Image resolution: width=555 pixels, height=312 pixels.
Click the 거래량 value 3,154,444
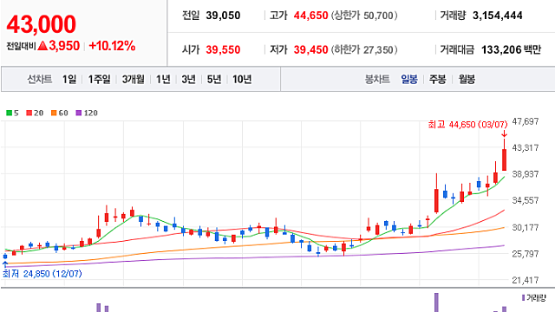coord(497,16)
